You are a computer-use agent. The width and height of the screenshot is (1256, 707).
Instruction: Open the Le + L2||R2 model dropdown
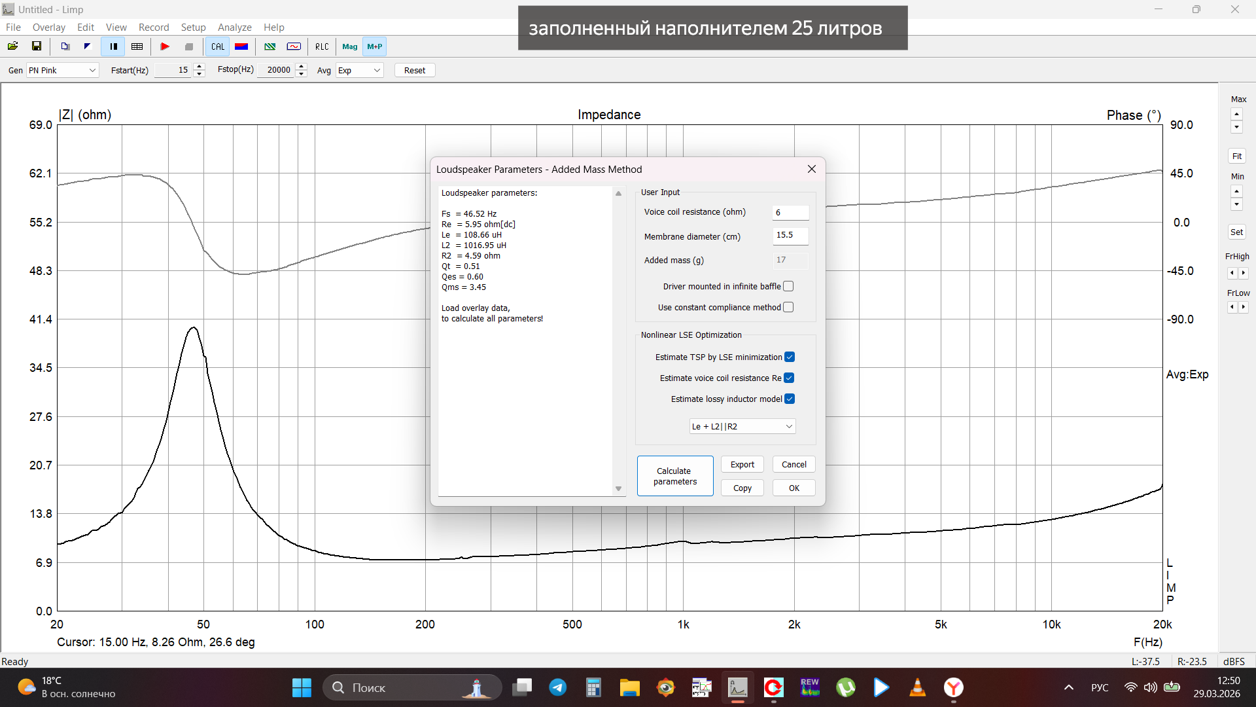(x=742, y=426)
